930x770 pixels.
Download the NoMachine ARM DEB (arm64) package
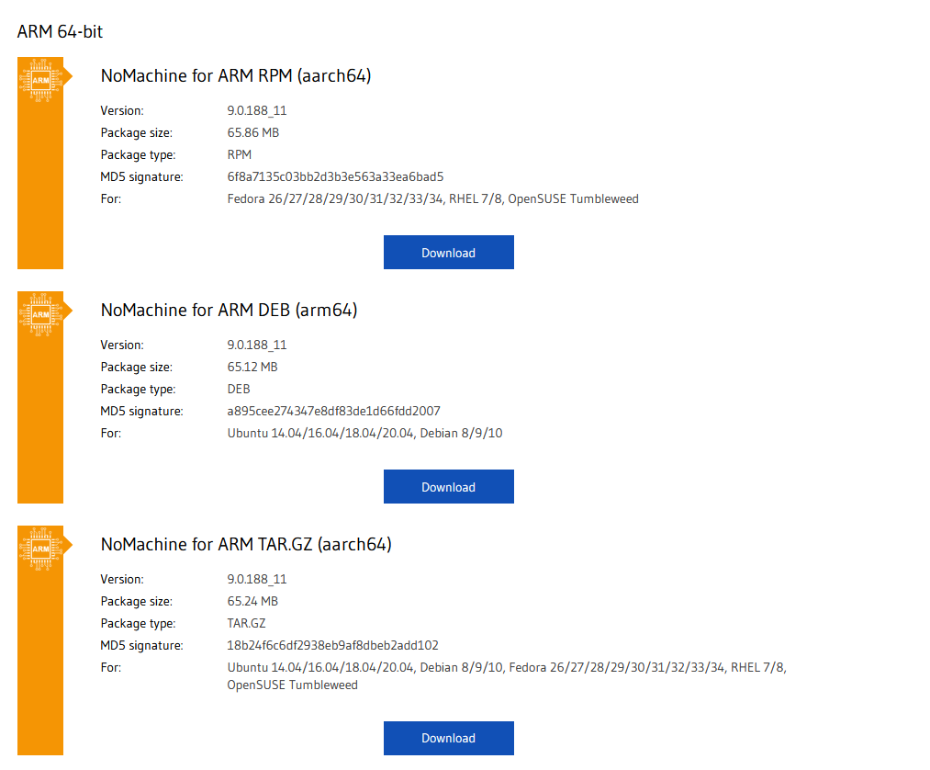[448, 487]
